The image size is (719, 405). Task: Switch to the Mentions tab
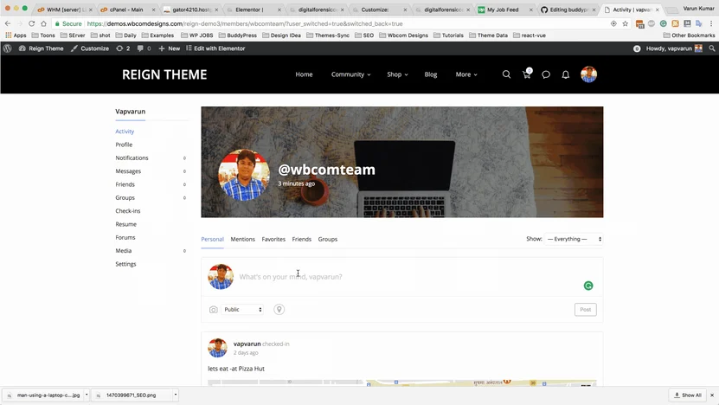242,239
